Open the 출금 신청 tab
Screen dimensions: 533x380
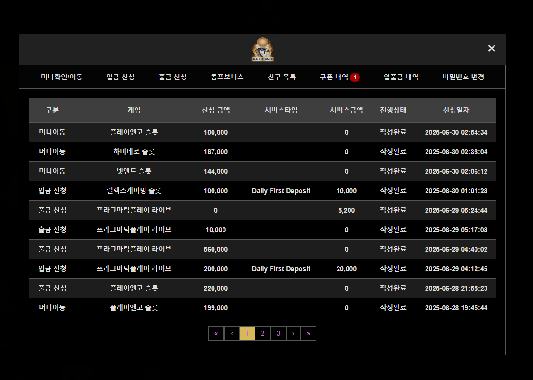coord(173,77)
